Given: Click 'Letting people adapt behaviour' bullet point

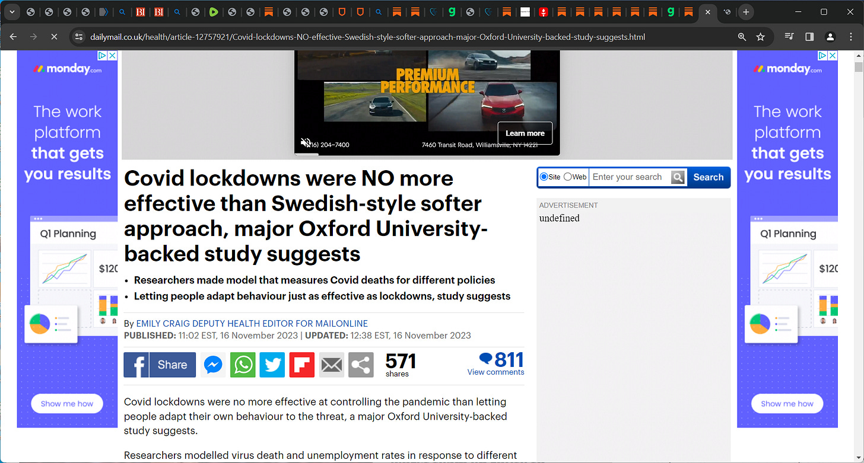Looking at the screenshot, I should [322, 296].
